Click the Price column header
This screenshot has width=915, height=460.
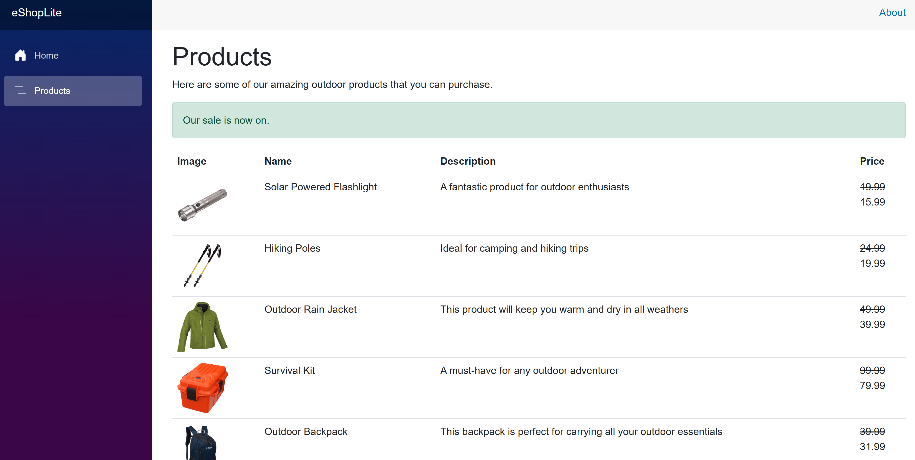(x=872, y=161)
